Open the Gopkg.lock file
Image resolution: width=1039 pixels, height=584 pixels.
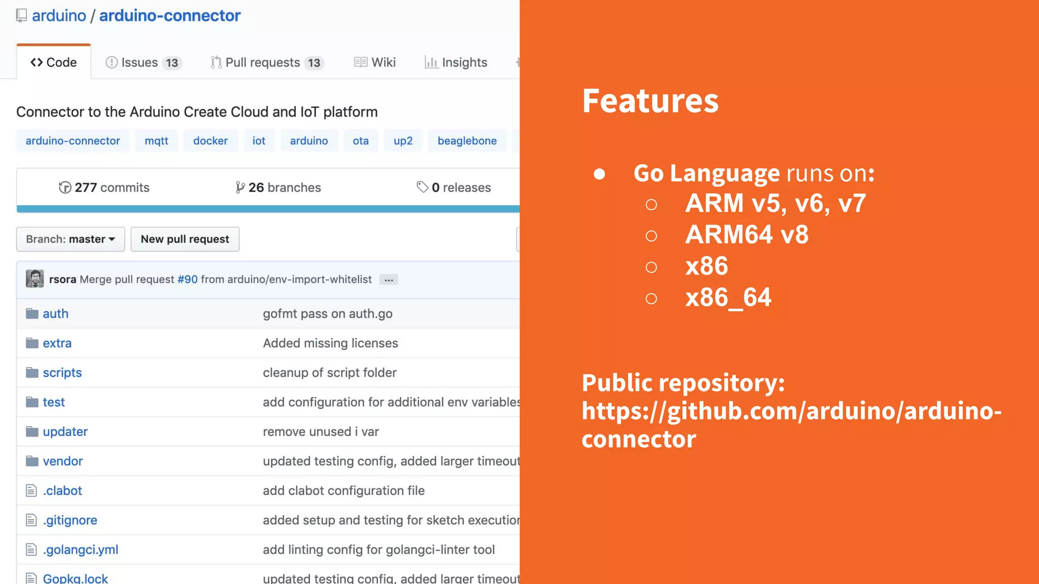point(75,578)
